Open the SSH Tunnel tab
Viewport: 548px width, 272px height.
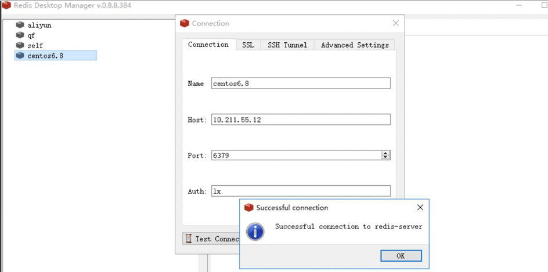click(287, 45)
